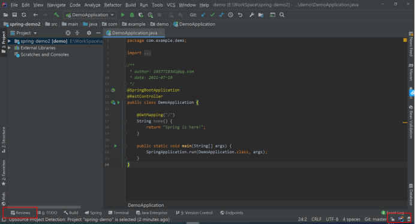Expand the folded import section
This screenshot has height=224, width=415.
pos(125,53)
